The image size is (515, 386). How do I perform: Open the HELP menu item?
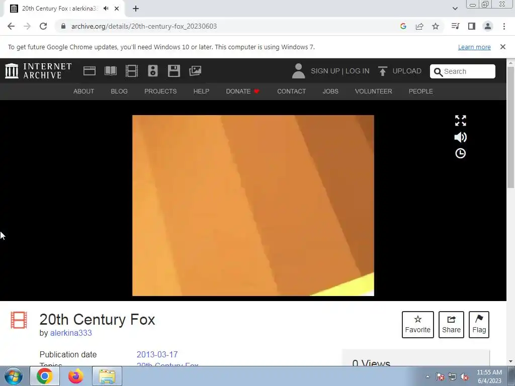[x=201, y=91]
